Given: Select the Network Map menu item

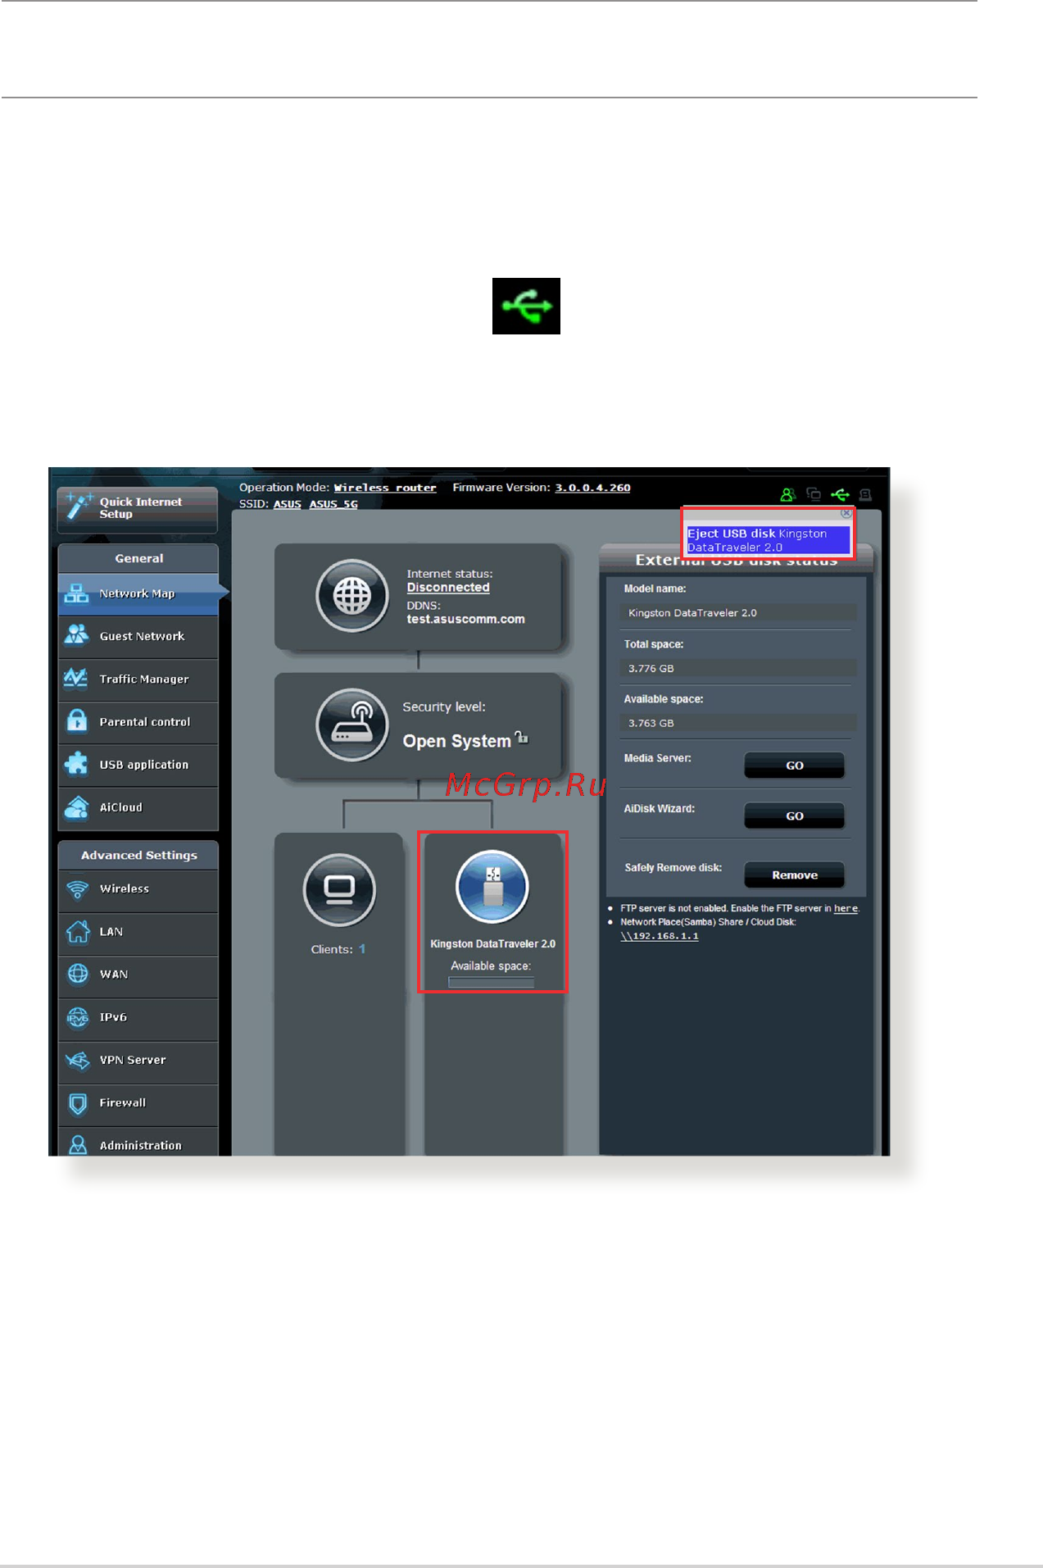Looking at the screenshot, I should tap(138, 594).
